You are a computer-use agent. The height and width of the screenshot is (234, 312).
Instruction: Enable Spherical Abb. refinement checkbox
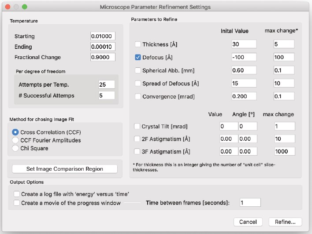[138, 70]
